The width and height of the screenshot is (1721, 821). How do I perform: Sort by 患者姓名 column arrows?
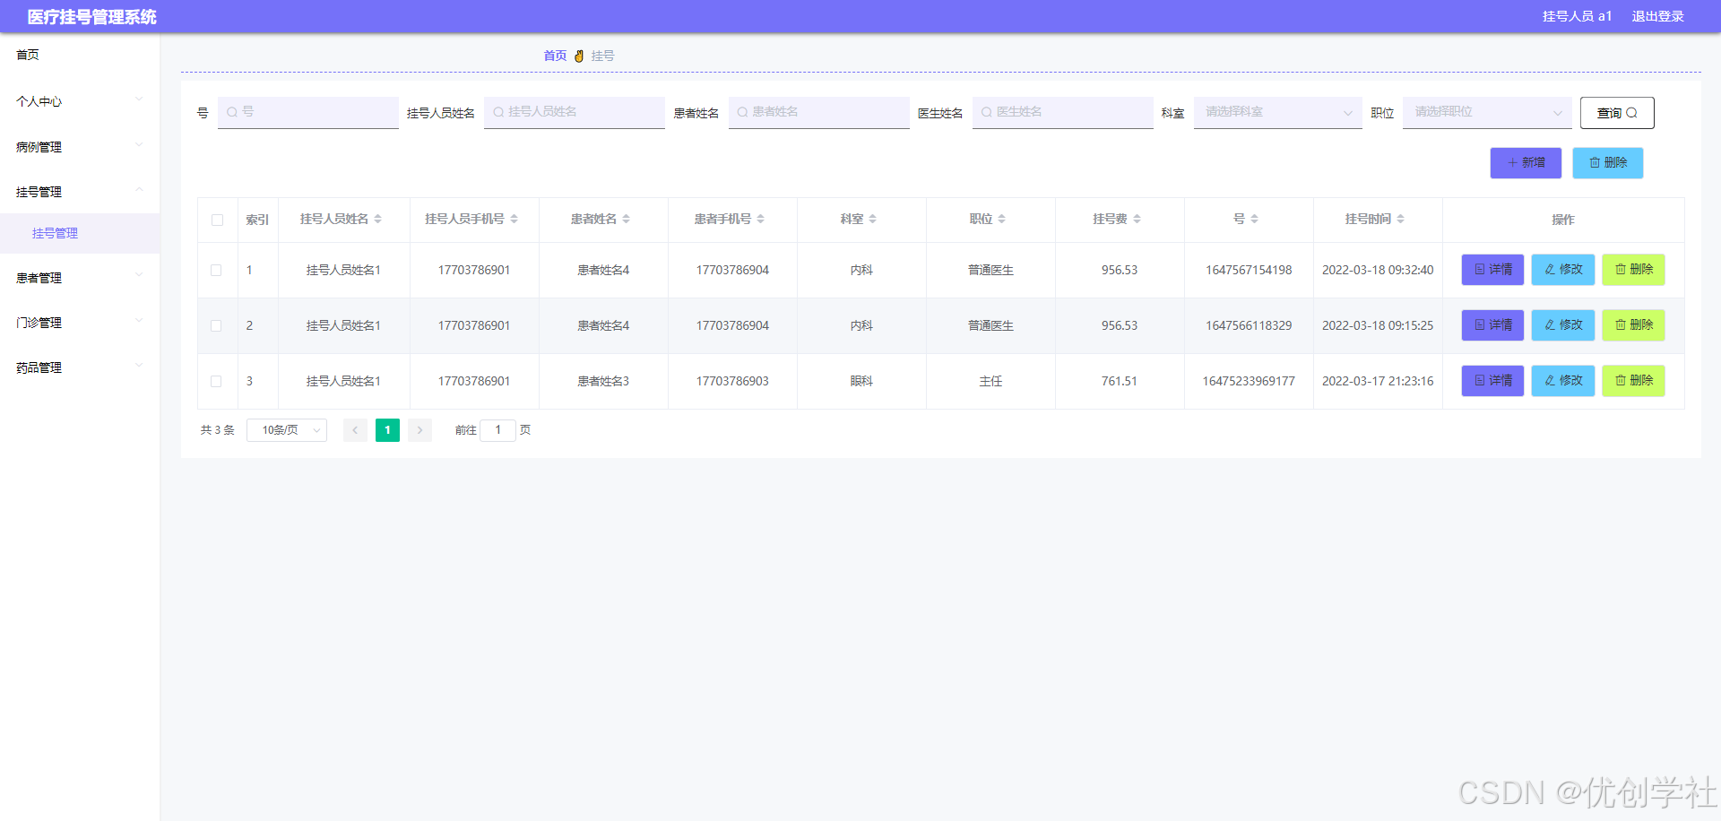627,219
